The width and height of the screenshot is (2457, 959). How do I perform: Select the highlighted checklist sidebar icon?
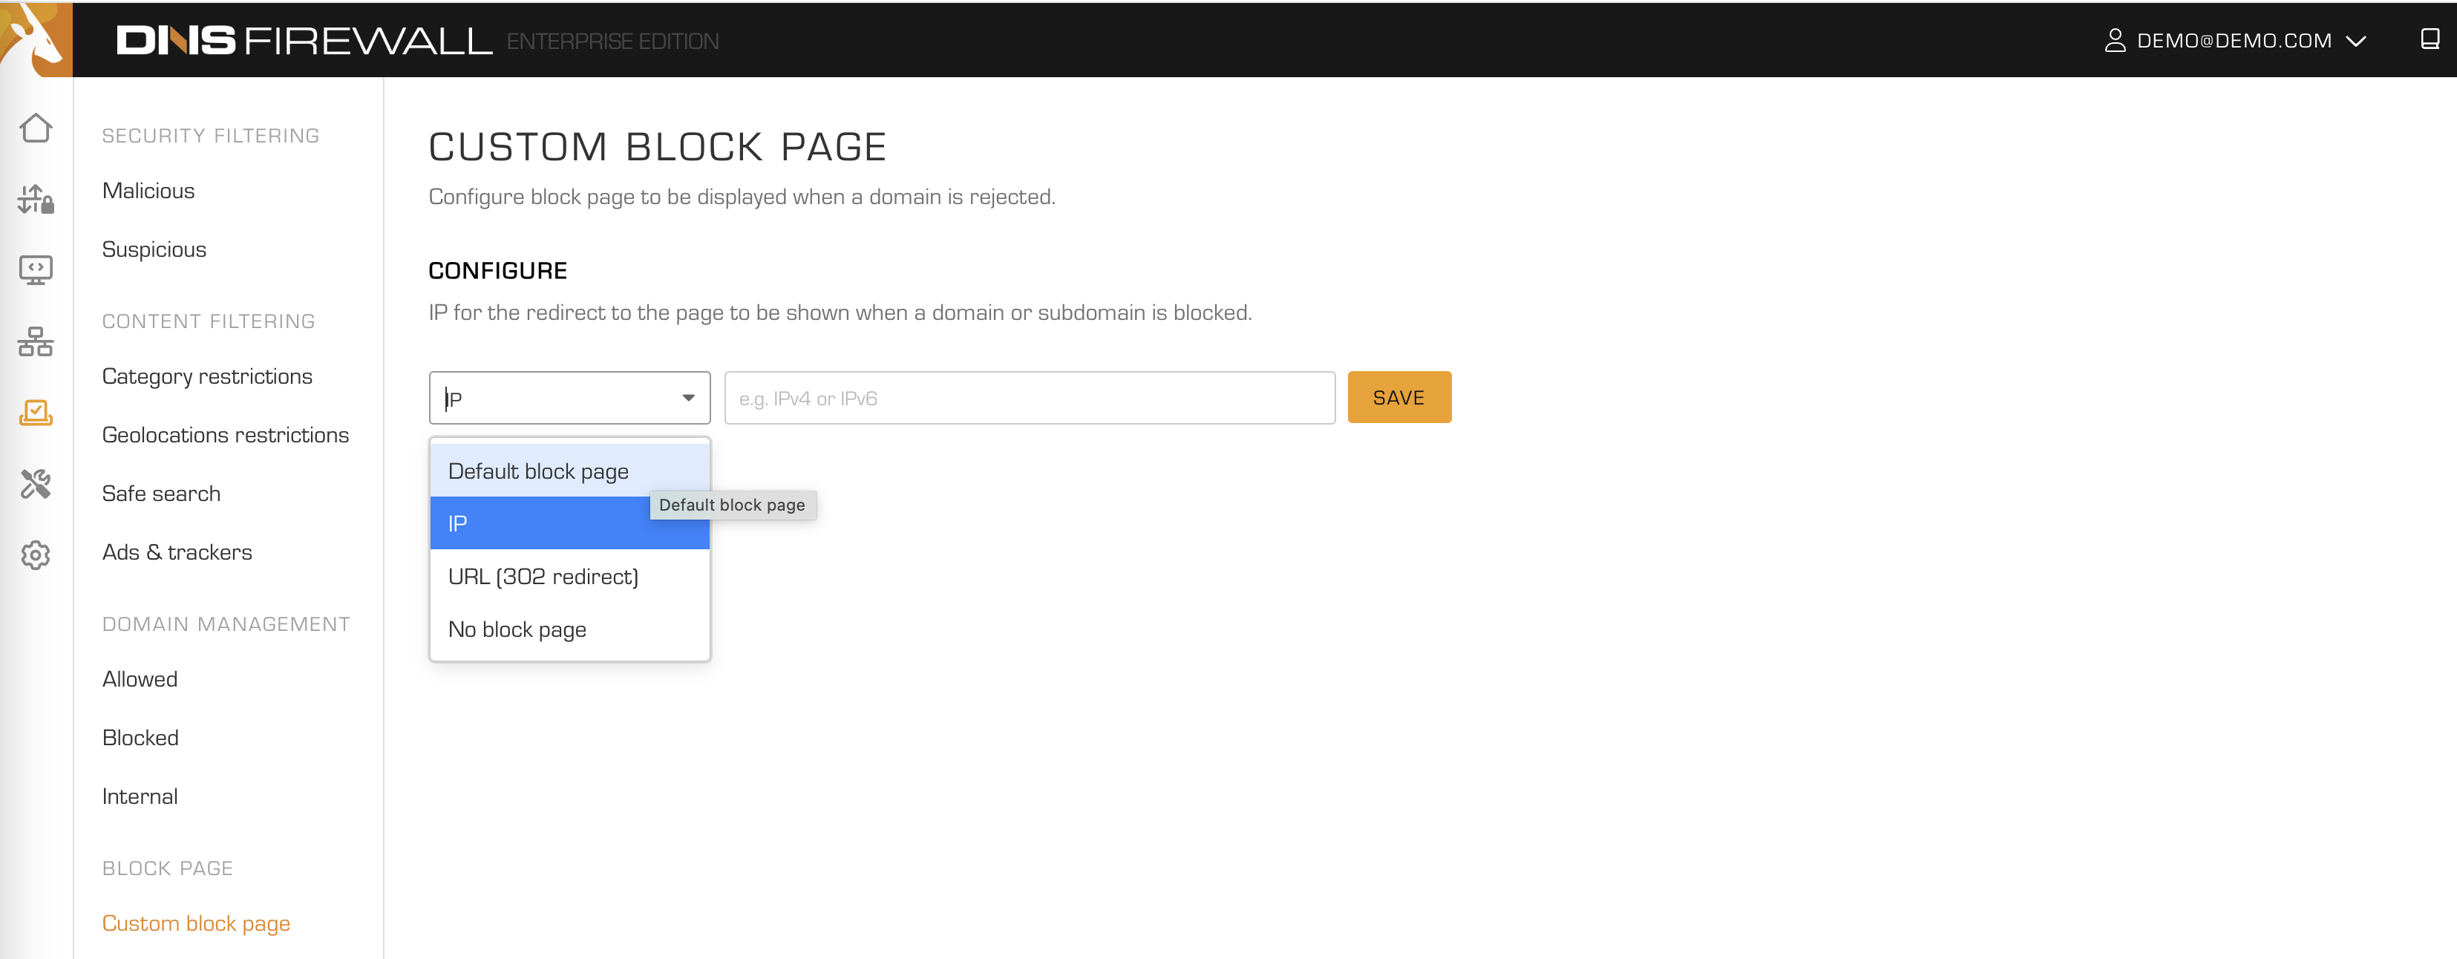tap(36, 413)
